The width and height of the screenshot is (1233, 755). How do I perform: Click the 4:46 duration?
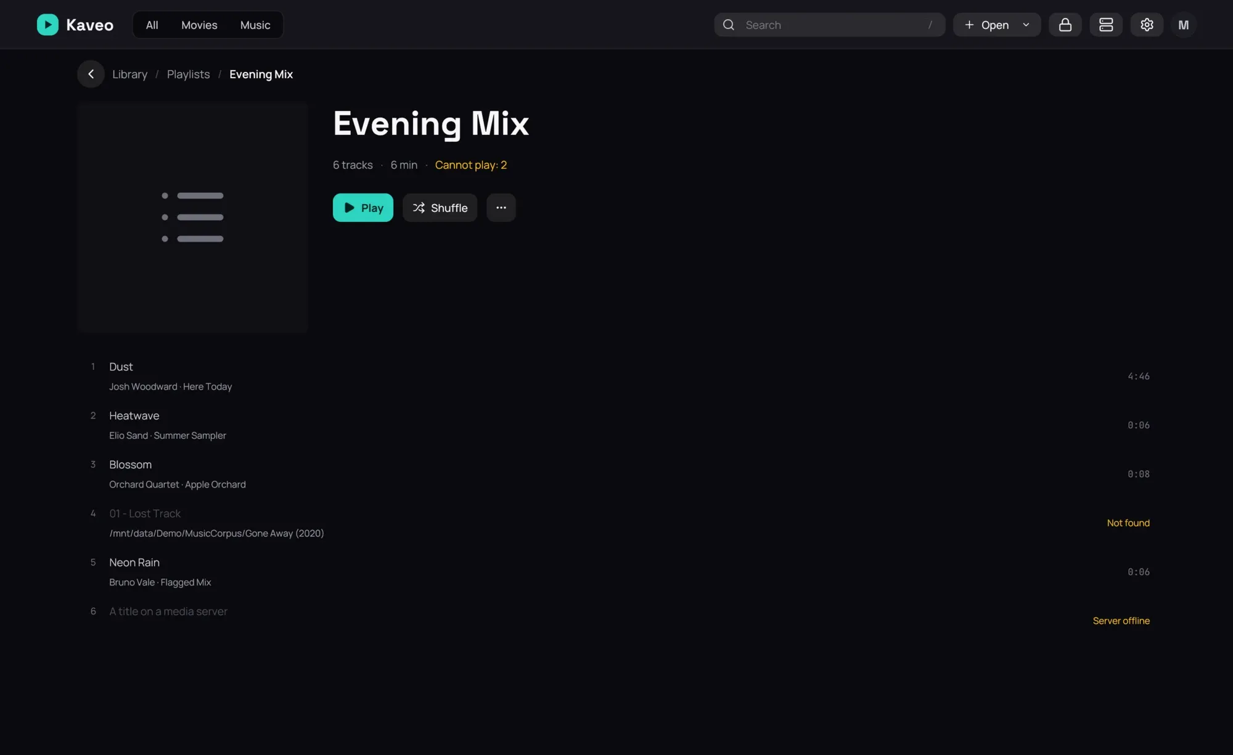1138,376
